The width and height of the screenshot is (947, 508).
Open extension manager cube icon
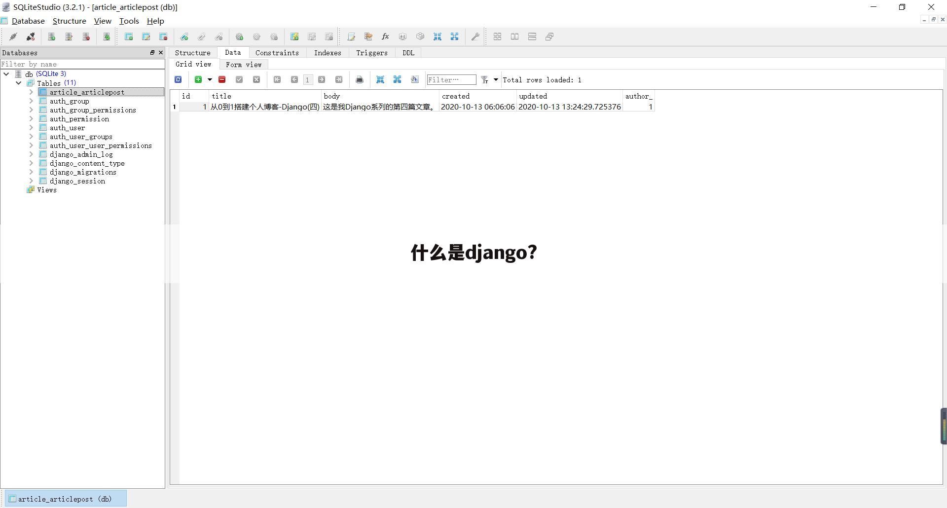(420, 36)
